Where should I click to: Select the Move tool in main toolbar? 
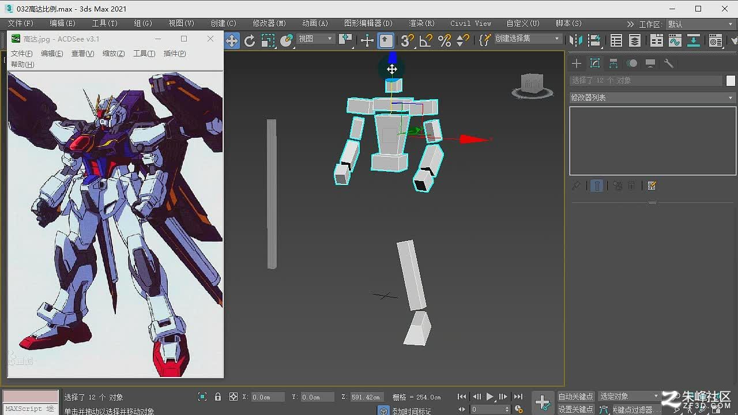(x=231, y=40)
